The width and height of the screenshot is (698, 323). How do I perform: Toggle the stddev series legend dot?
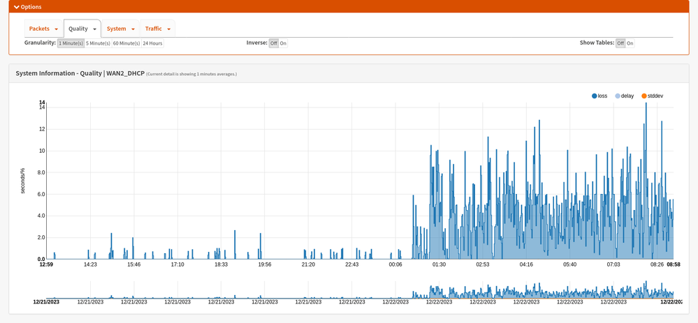(644, 96)
